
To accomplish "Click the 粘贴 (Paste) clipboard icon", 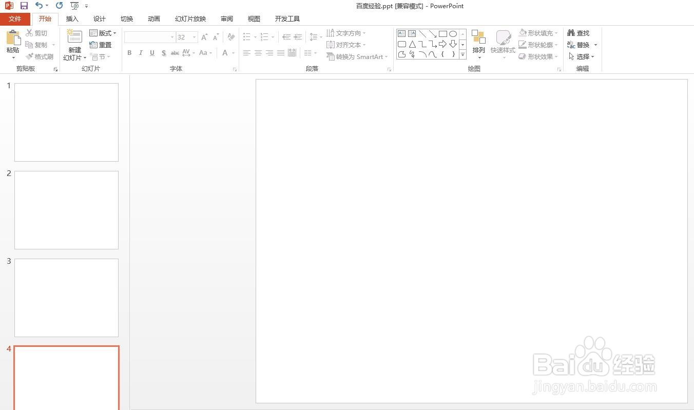I will tap(13, 38).
